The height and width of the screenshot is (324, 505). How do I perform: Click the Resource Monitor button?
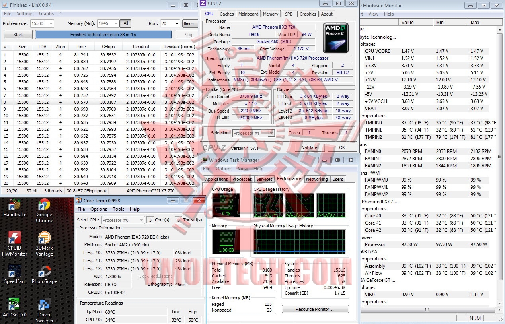click(315, 309)
